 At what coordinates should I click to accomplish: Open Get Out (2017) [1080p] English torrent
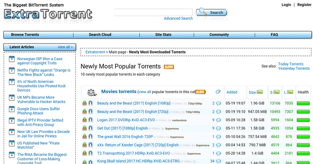click(123, 128)
